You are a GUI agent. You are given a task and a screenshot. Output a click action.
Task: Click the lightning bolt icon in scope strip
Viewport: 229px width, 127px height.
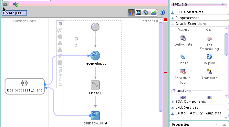60,56
